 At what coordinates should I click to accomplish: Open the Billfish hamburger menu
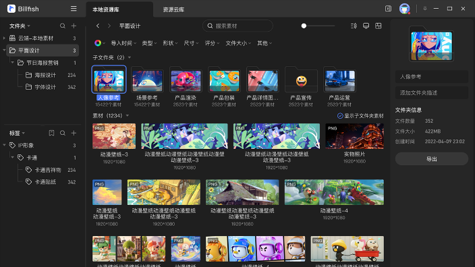pos(74,9)
